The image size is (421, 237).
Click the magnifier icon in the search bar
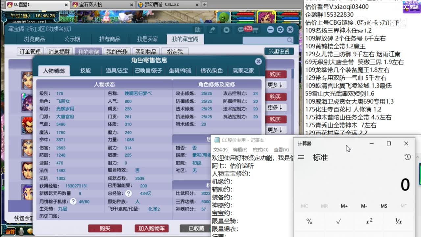click(289, 39)
